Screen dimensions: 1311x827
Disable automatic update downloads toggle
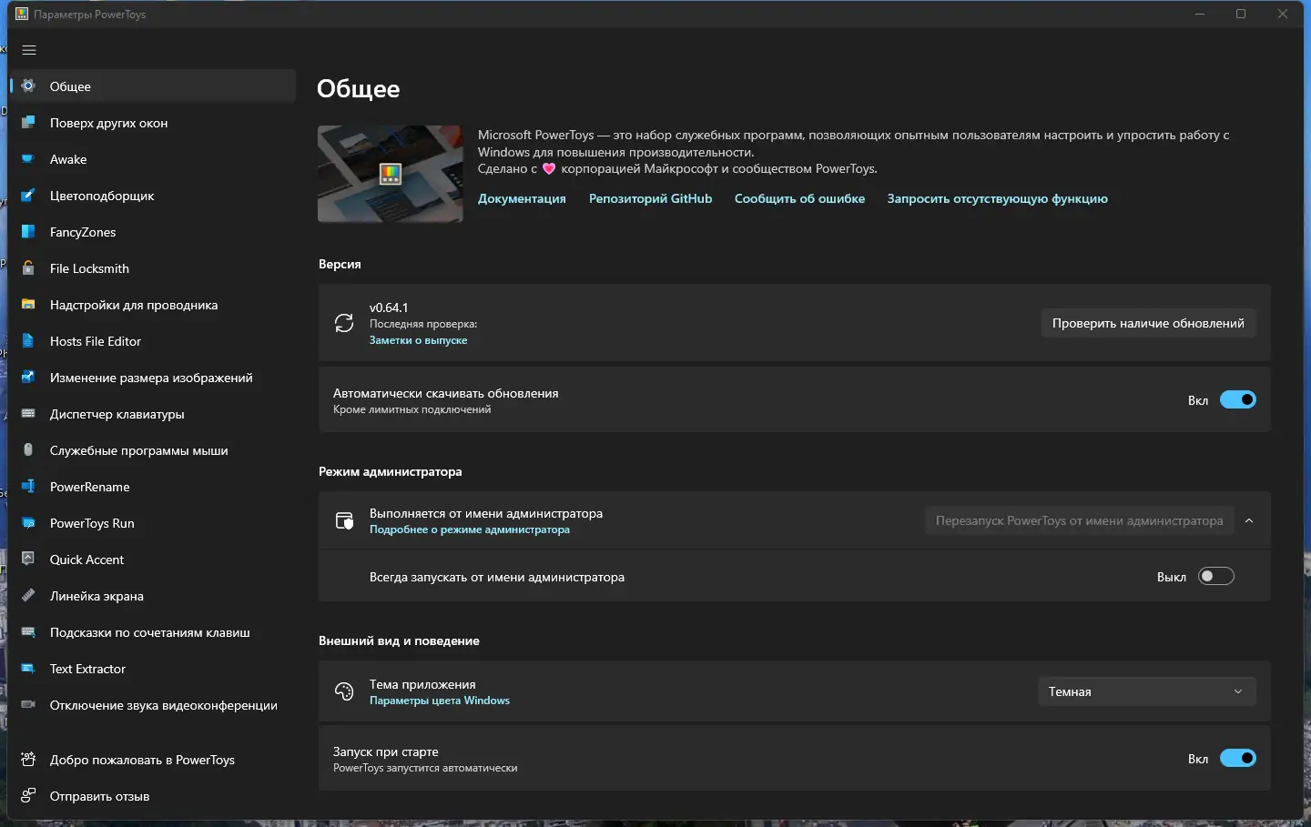(x=1237, y=400)
